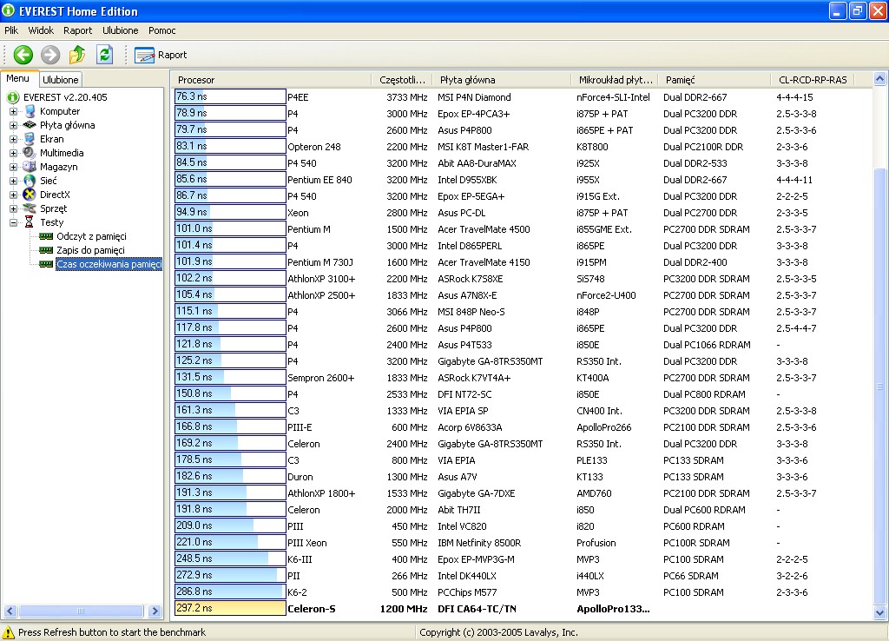Click the IBM Netfinity 8500R cell
889x641 pixels.
click(479, 543)
